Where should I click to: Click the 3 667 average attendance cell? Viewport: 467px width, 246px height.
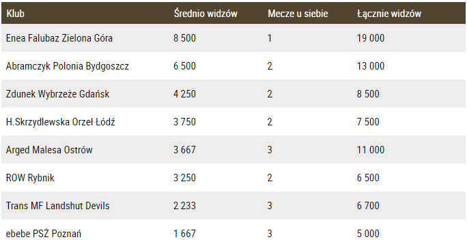[184, 150]
